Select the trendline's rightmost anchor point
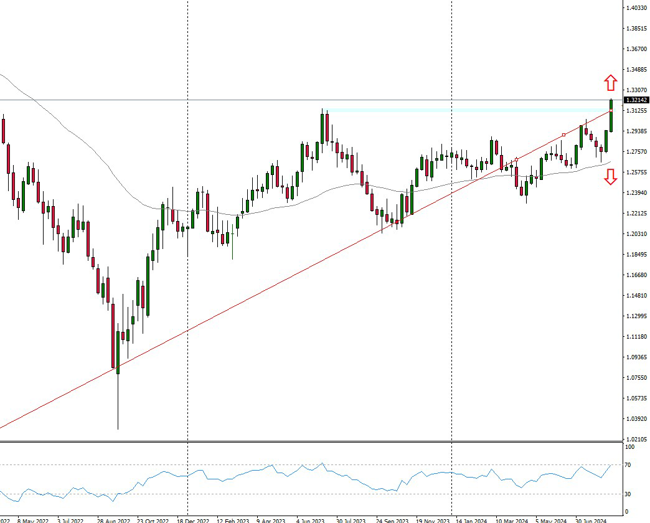This screenshot has height=523, width=650. 611,111
